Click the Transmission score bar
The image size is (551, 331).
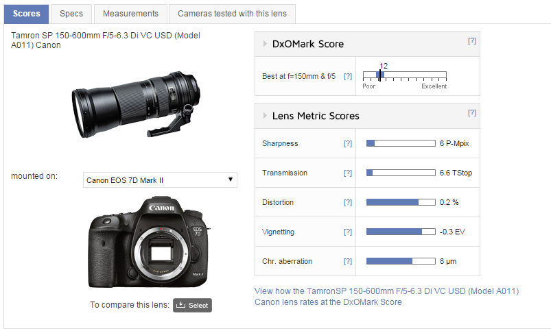pos(401,173)
